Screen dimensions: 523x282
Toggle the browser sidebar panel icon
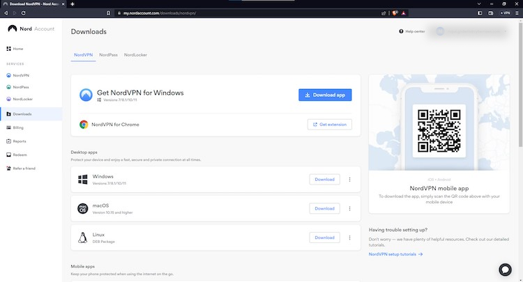pos(480,13)
